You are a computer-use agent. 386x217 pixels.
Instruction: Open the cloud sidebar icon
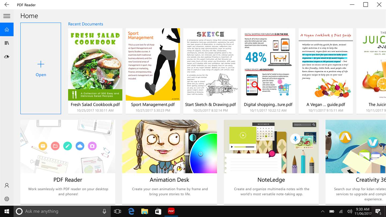[7, 57]
